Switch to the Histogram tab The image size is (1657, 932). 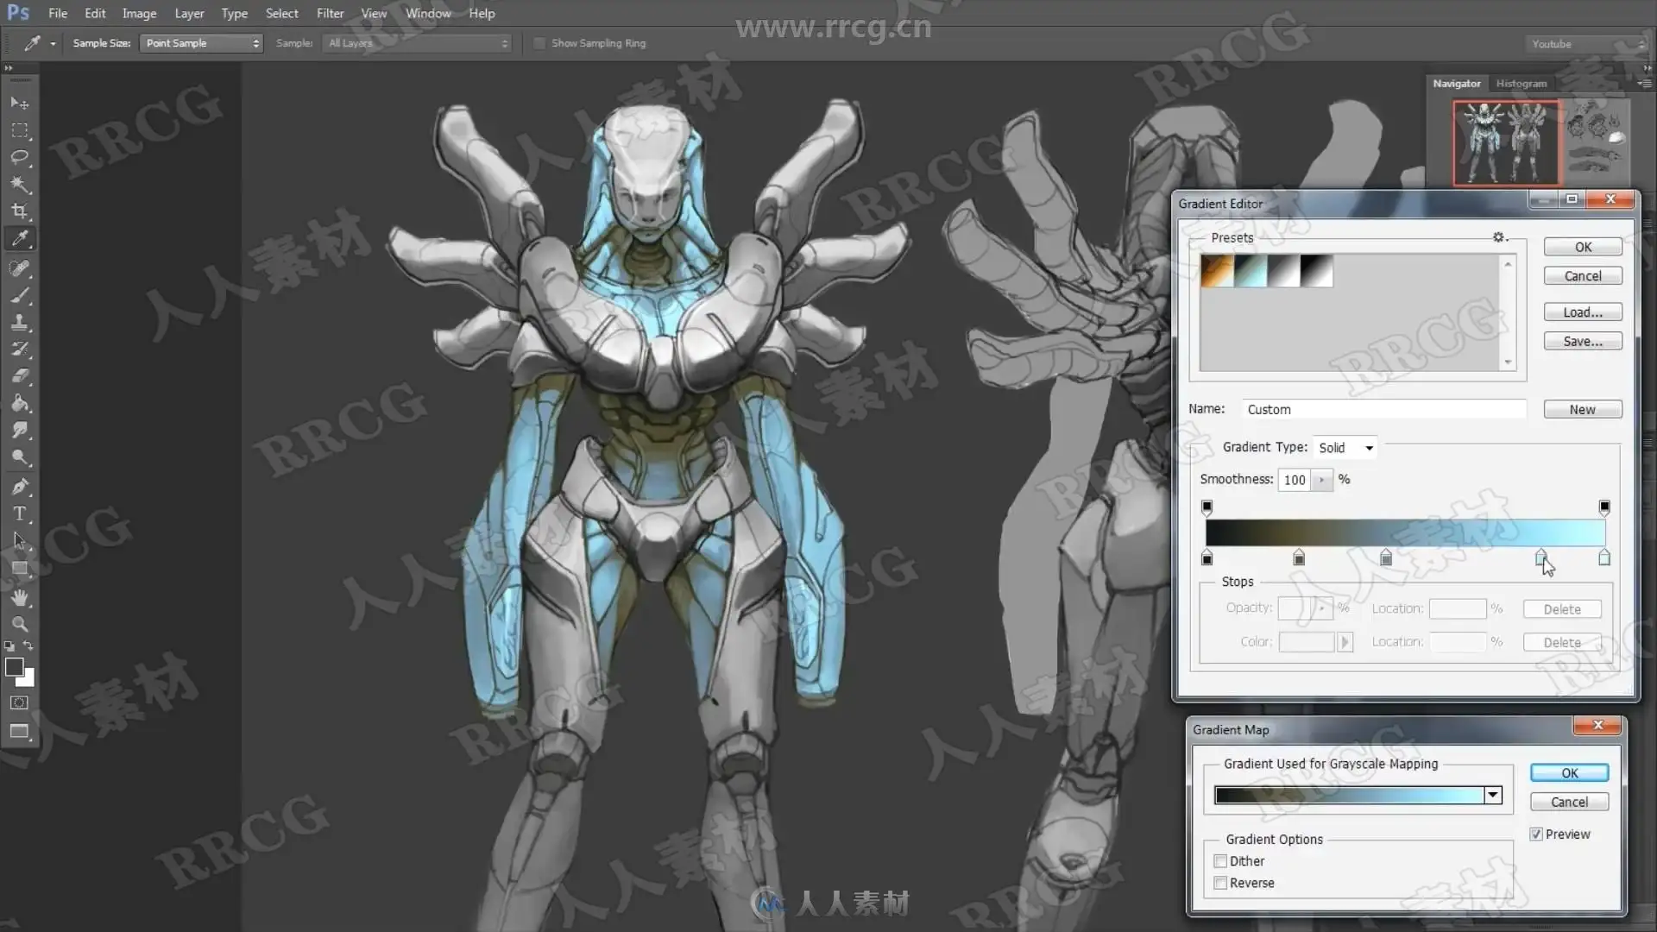point(1521,84)
